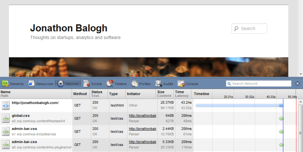The height and width of the screenshot is (152, 303).
Task: Click the network list scrollbar up arrow
Action: point(300,102)
